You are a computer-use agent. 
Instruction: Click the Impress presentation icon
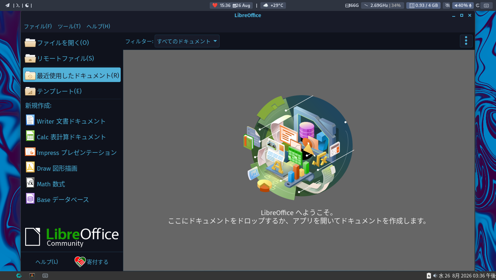(x=30, y=152)
